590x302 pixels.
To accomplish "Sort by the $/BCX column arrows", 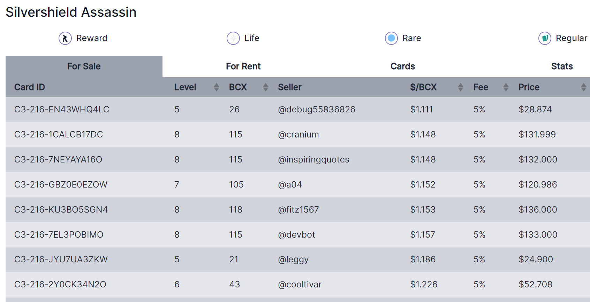I will coord(461,87).
